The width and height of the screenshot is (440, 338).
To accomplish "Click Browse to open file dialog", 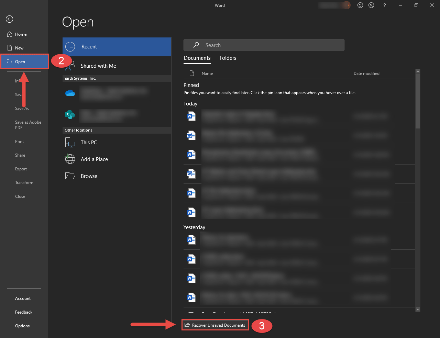I will (117, 176).
